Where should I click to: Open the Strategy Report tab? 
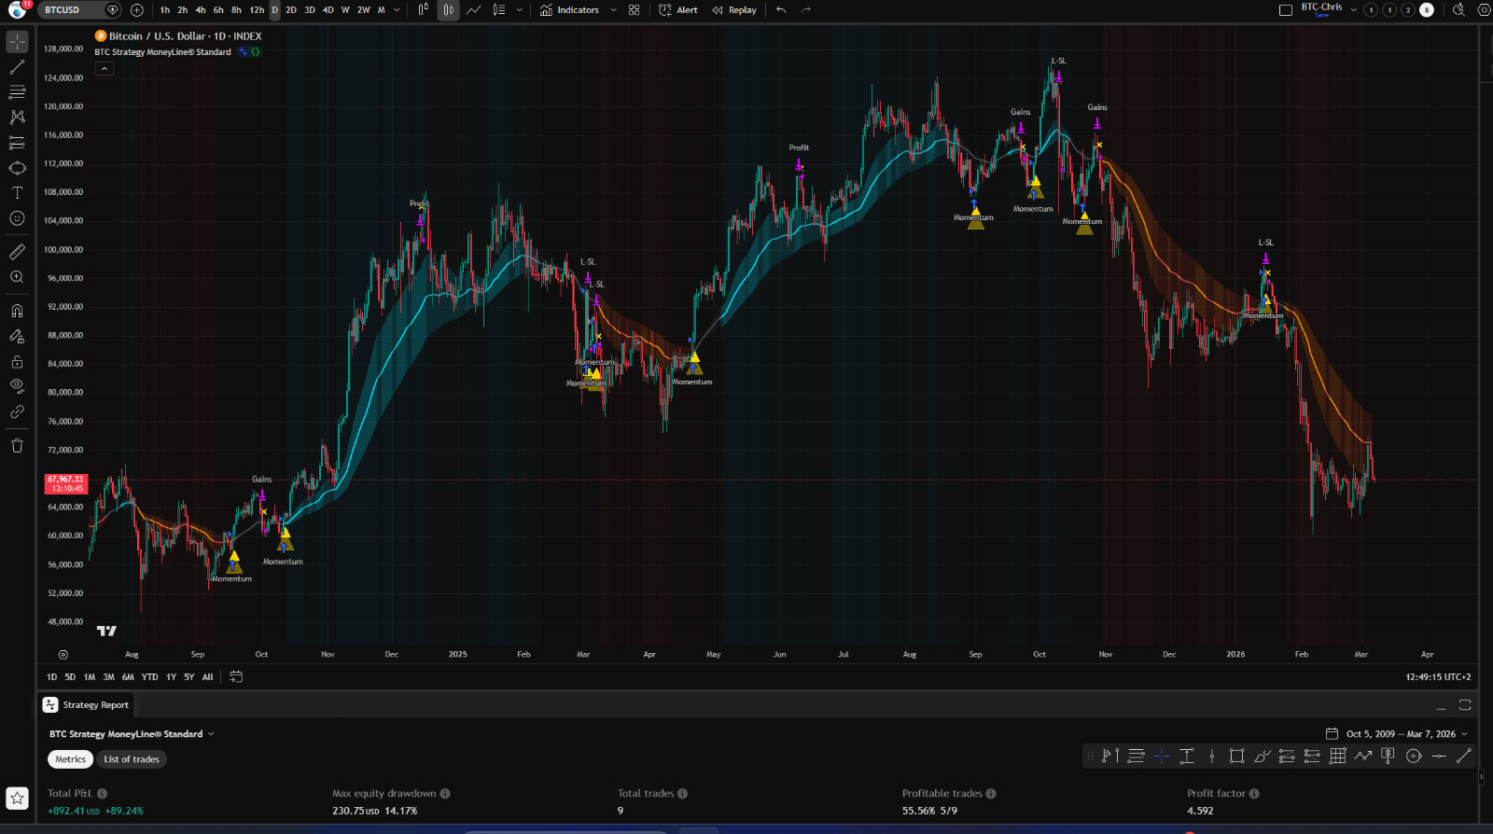pos(86,705)
